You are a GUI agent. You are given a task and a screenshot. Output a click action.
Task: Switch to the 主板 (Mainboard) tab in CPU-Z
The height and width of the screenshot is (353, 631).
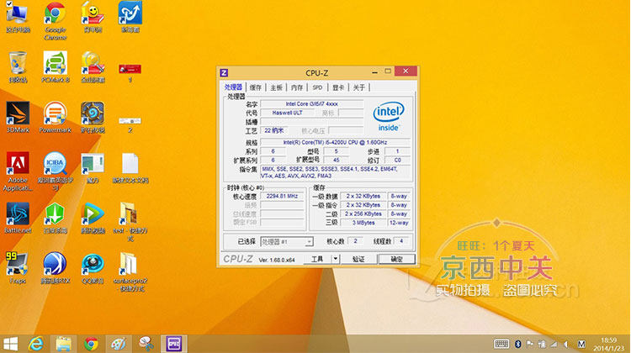pos(276,87)
